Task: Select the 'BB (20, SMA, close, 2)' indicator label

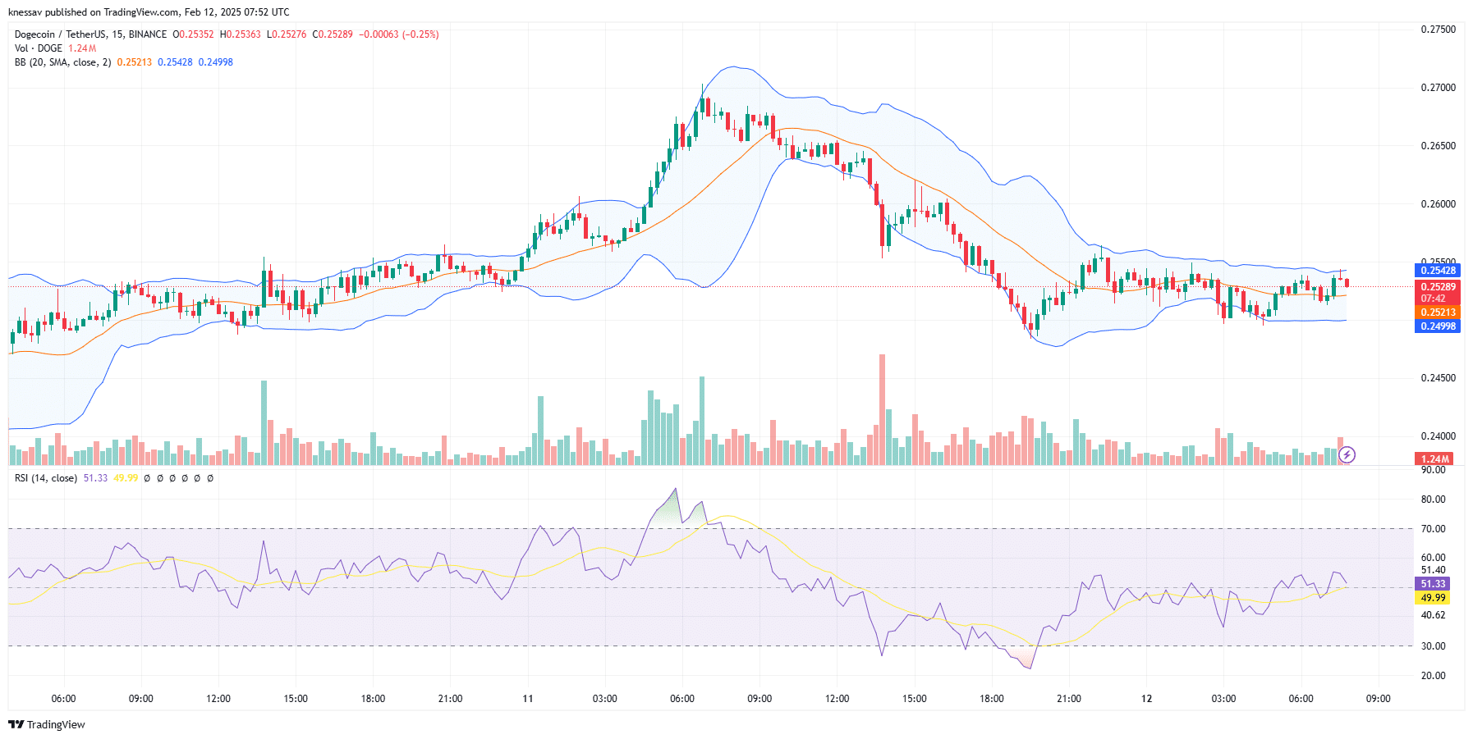Action: (63, 62)
